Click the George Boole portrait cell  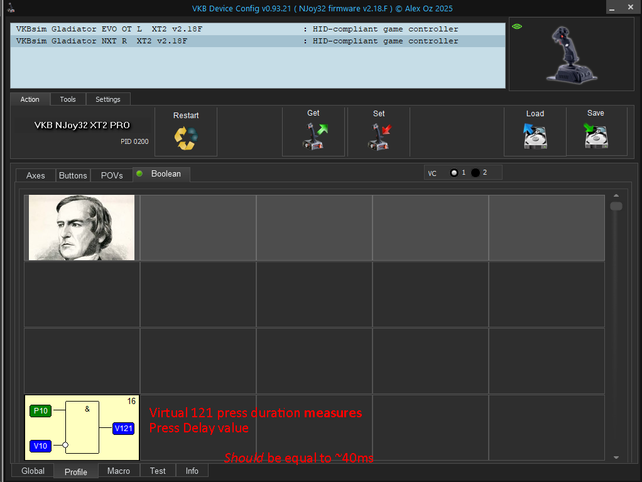pos(82,227)
